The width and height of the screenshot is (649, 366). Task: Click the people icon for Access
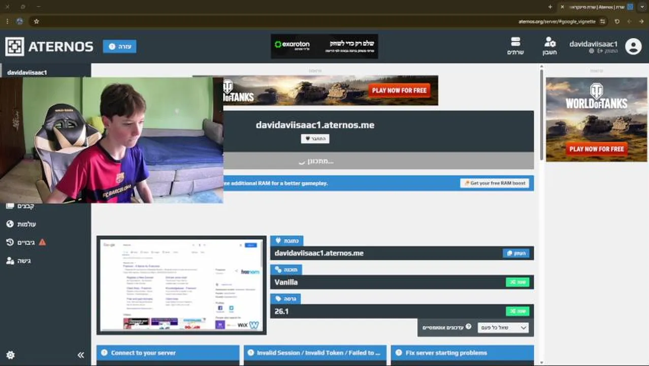(x=10, y=261)
